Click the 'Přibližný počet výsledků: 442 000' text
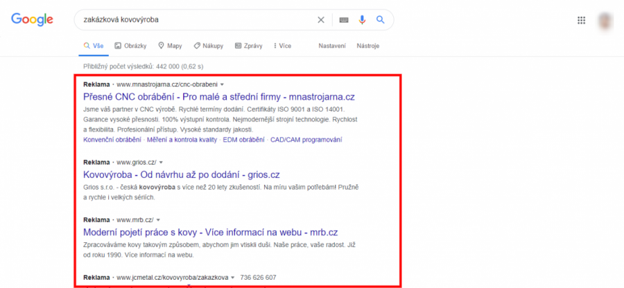This screenshot has width=624, height=288. pyautogui.click(x=144, y=66)
